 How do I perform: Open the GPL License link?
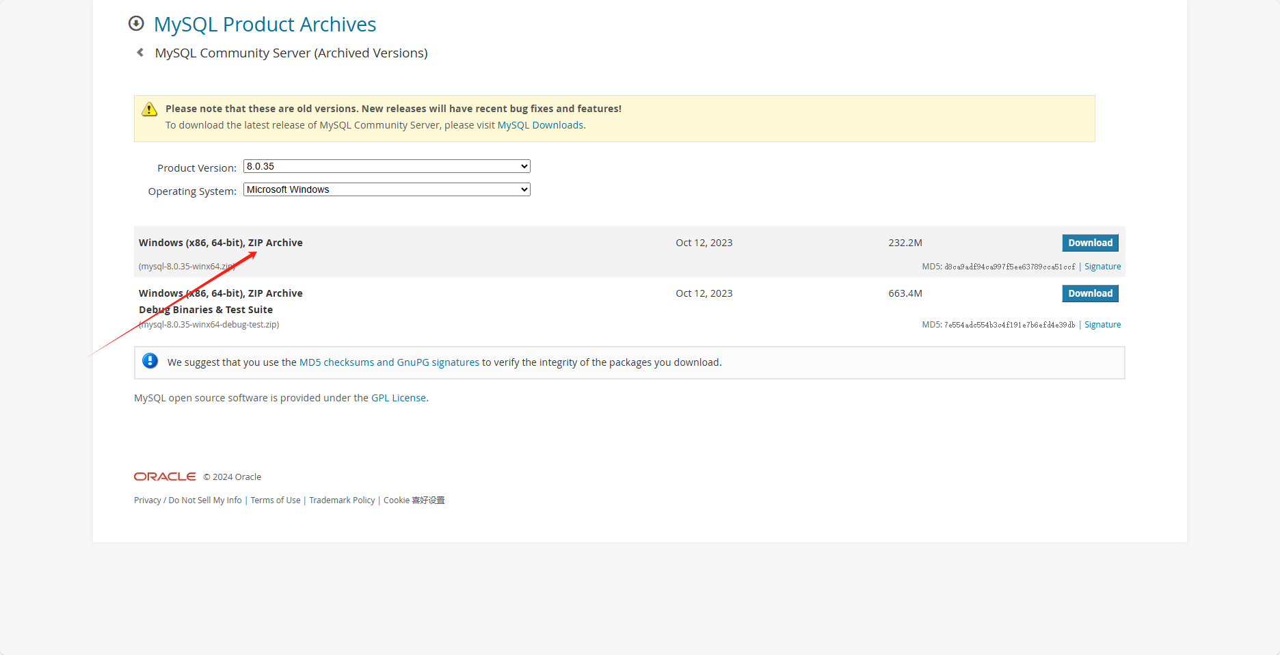coord(399,398)
